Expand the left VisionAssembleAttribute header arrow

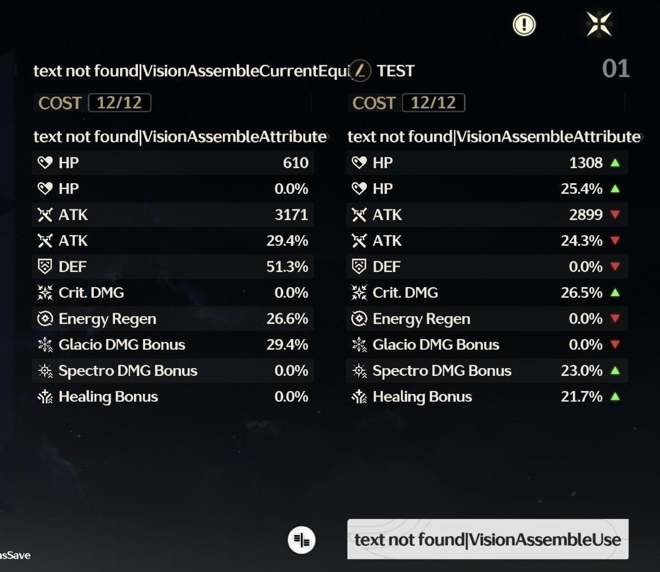[x=328, y=137]
